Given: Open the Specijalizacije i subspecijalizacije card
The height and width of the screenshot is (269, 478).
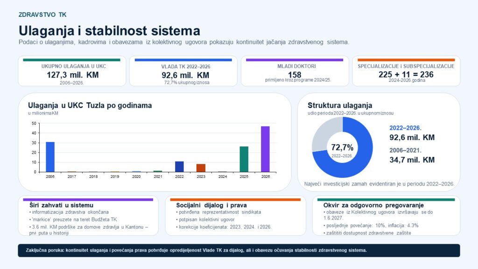Looking at the screenshot, I should pyautogui.click(x=406, y=71).
